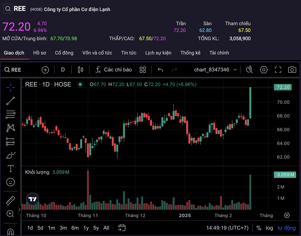Set chart range to 6m

point(75,228)
